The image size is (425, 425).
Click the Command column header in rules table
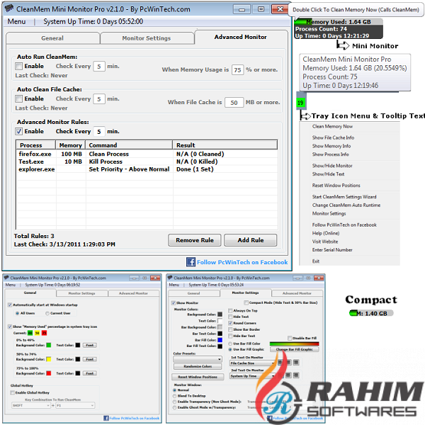tap(129, 145)
